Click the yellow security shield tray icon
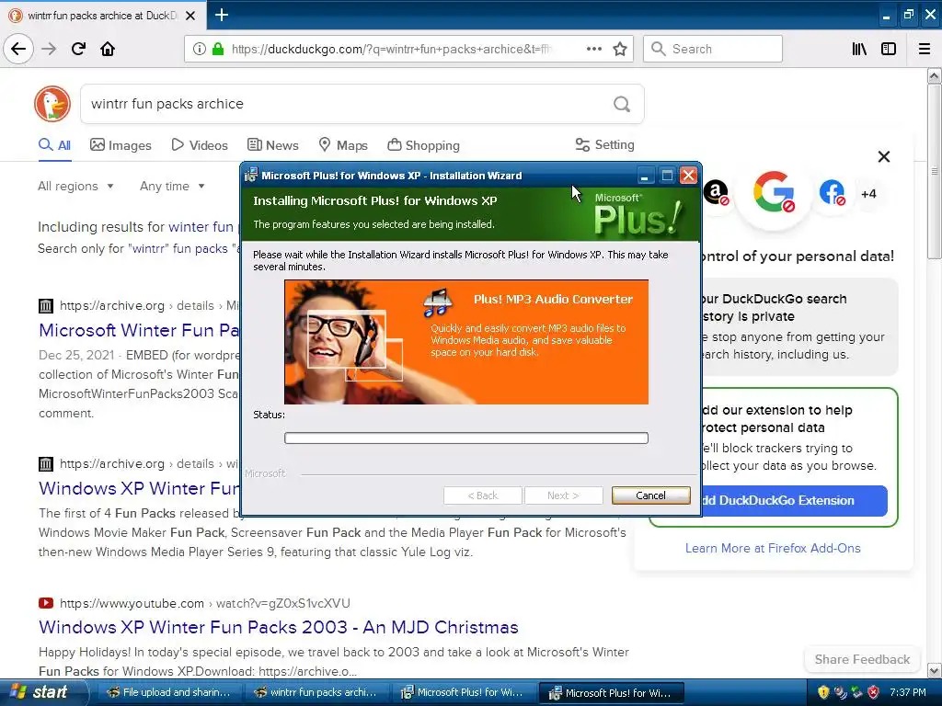This screenshot has height=706, width=942. tap(823, 692)
